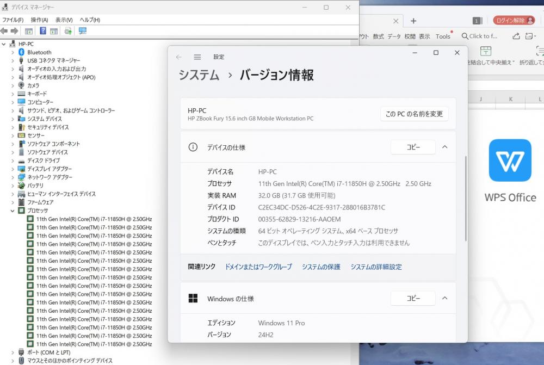
Task: Click the カメラ camera category icon
Action: click(x=21, y=85)
